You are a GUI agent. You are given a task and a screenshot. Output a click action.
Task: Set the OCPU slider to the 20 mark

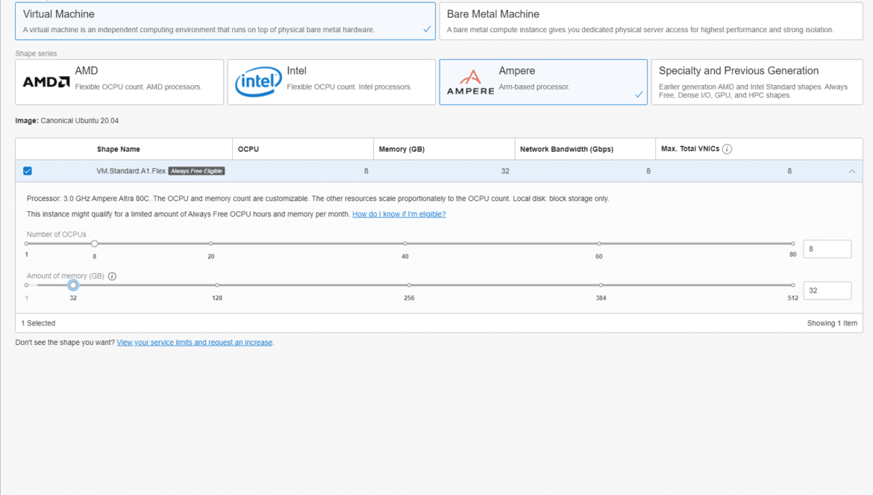click(x=211, y=243)
